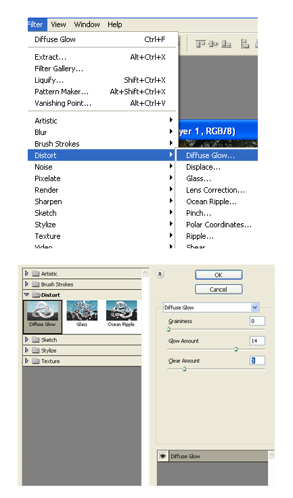Click the effect layers scrollbar up arrow
This screenshot has width=293, height=498.
tap(271, 455)
